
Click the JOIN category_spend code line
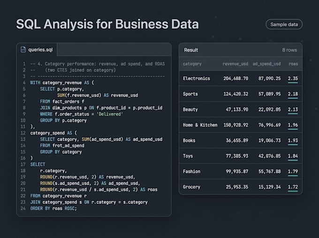click(89, 202)
